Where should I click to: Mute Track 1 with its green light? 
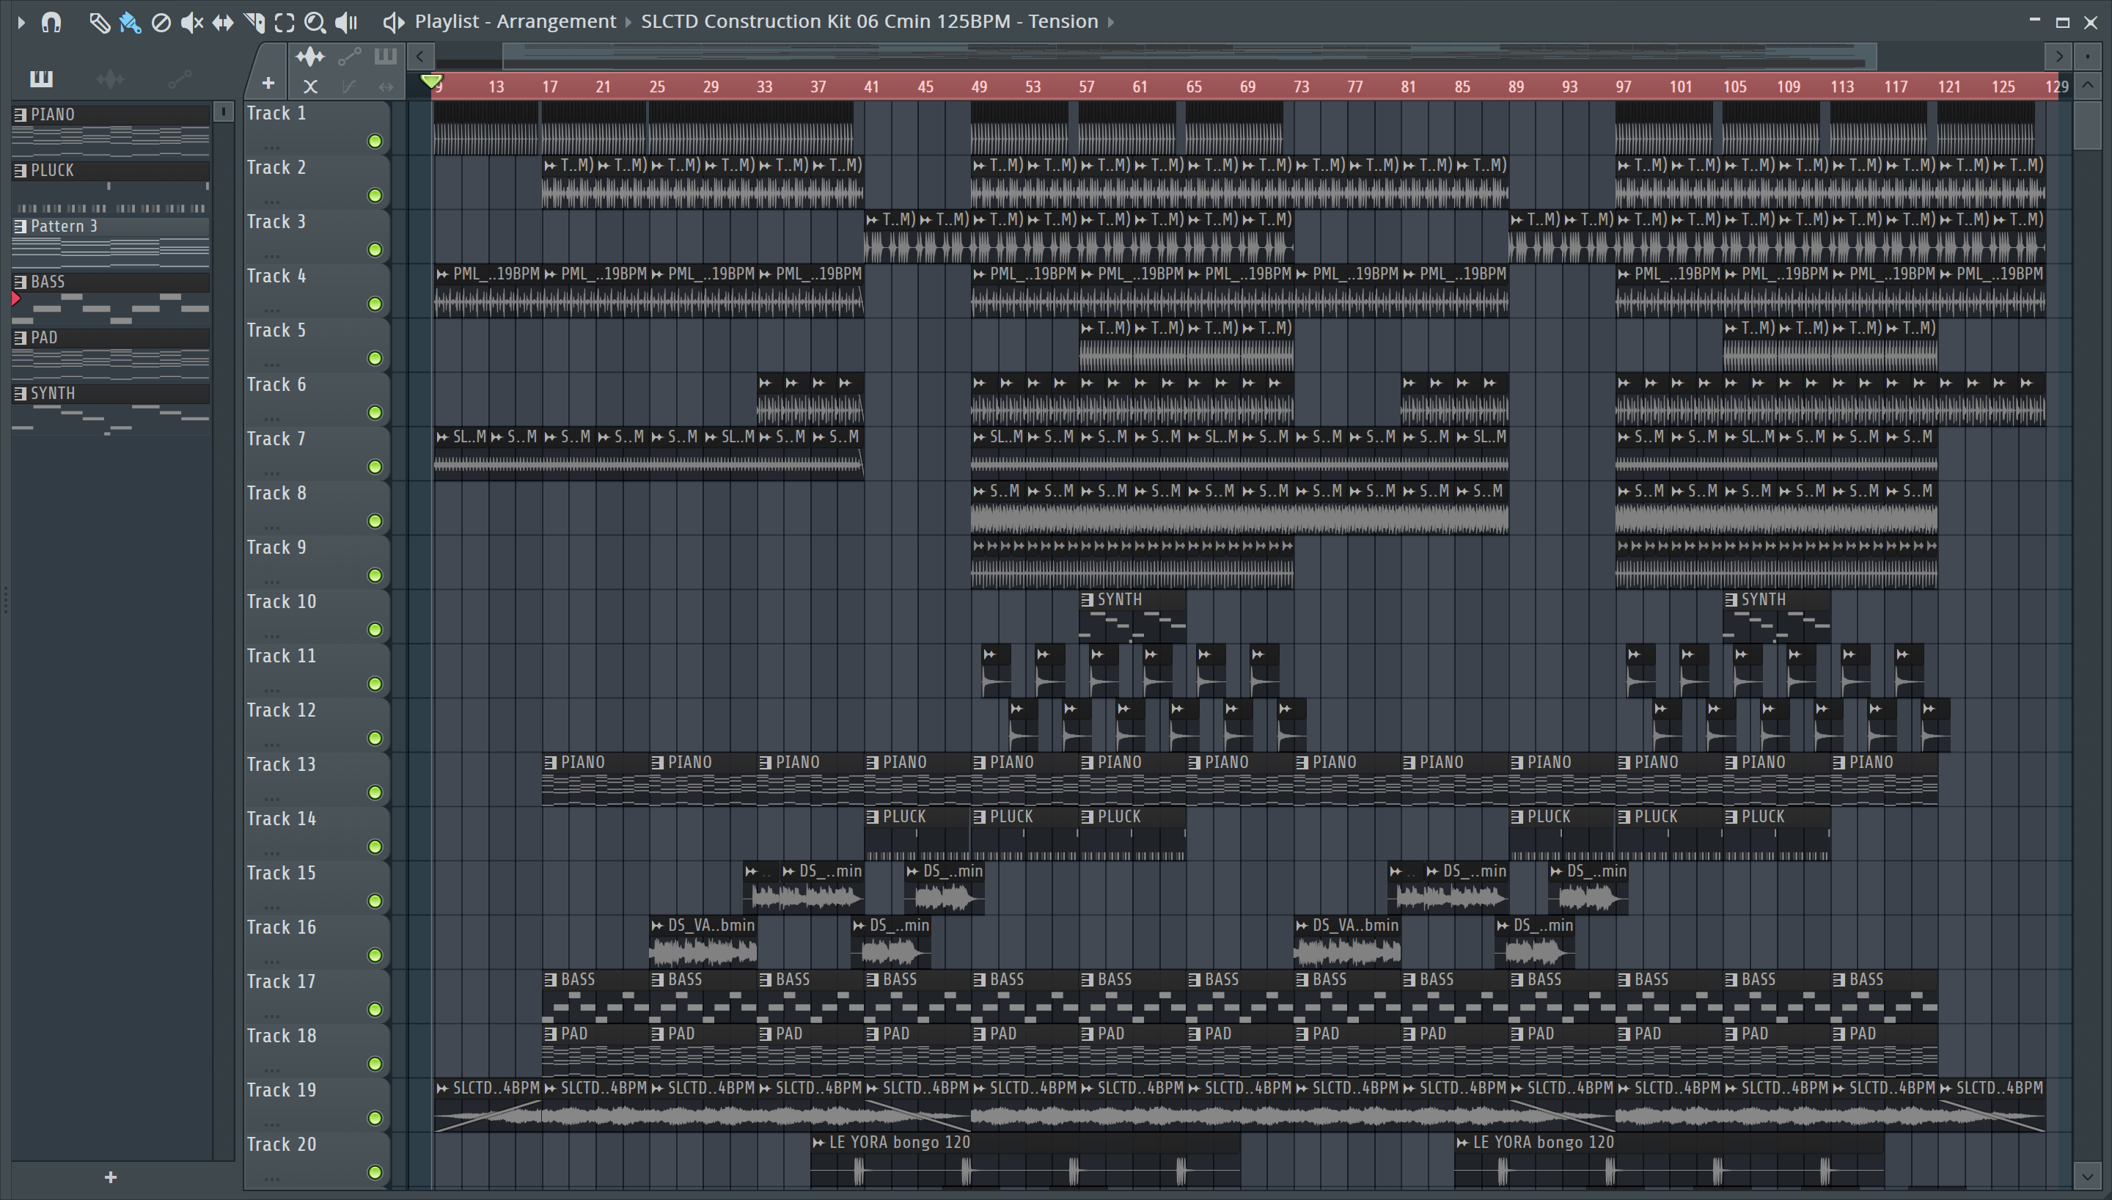coord(375,141)
